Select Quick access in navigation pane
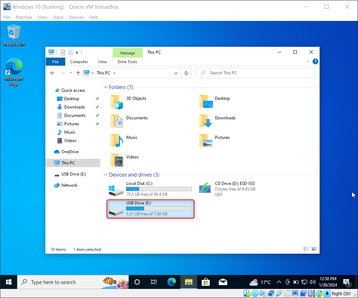The height and width of the screenshot is (298, 358). [73, 90]
